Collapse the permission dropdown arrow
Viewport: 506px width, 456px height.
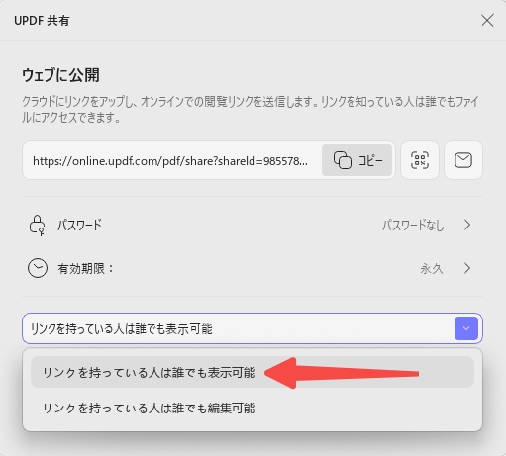click(x=466, y=328)
